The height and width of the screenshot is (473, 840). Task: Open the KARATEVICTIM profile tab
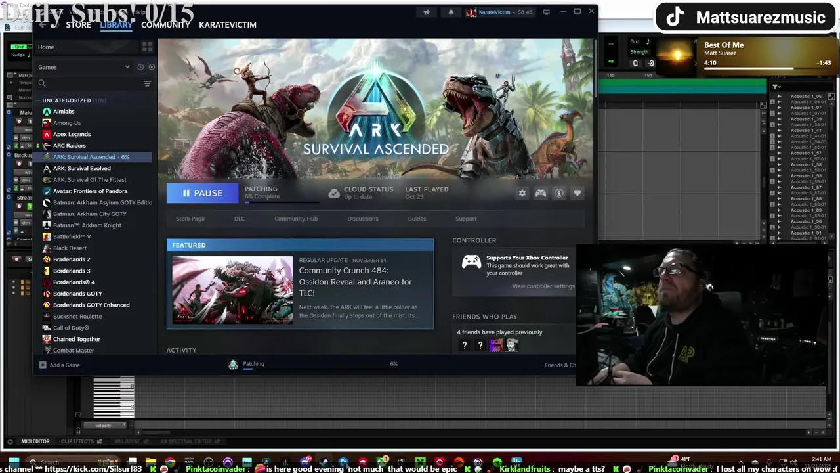[x=228, y=24]
